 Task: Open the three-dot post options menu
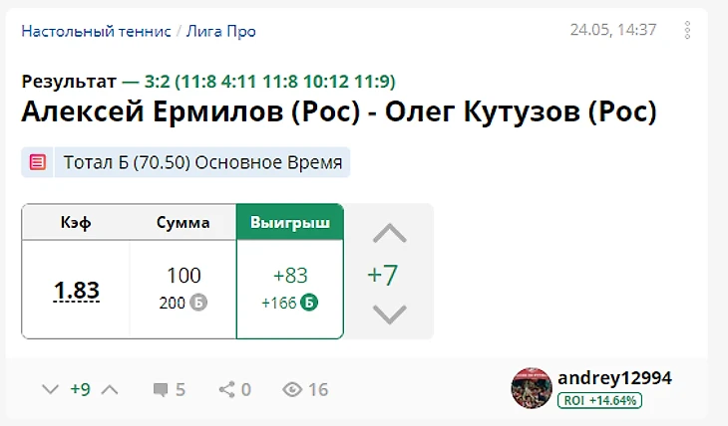[x=687, y=30]
